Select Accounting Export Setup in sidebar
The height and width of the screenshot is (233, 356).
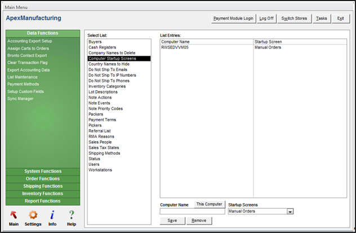pyautogui.click(x=29, y=41)
